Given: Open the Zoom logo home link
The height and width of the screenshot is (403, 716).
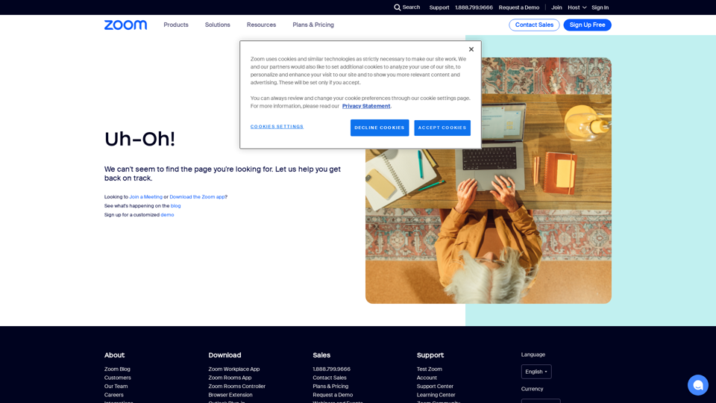Looking at the screenshot, I should [x=125, y=25].
